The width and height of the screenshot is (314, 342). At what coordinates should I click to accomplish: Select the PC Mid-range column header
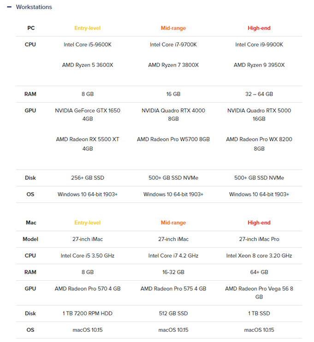pos(173,28)
